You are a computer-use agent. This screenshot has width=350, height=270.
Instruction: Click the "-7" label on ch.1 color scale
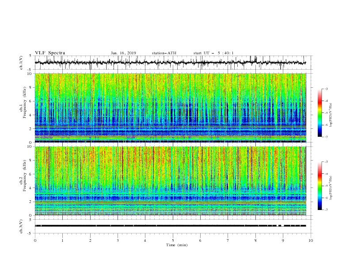326,137
